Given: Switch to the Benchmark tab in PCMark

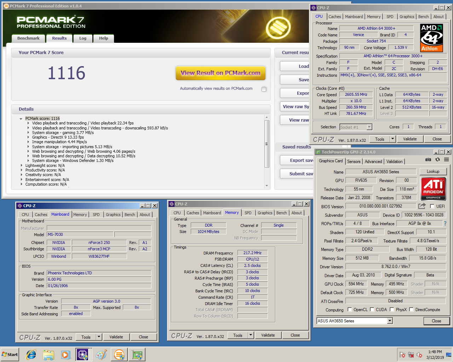Looking at the screenshot, I should coord(28,39).
